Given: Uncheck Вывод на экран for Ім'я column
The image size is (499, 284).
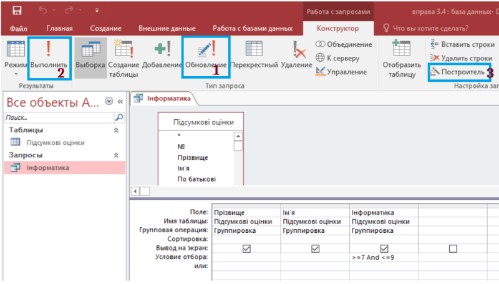Looking at the screenshot, I should (315, 248).
